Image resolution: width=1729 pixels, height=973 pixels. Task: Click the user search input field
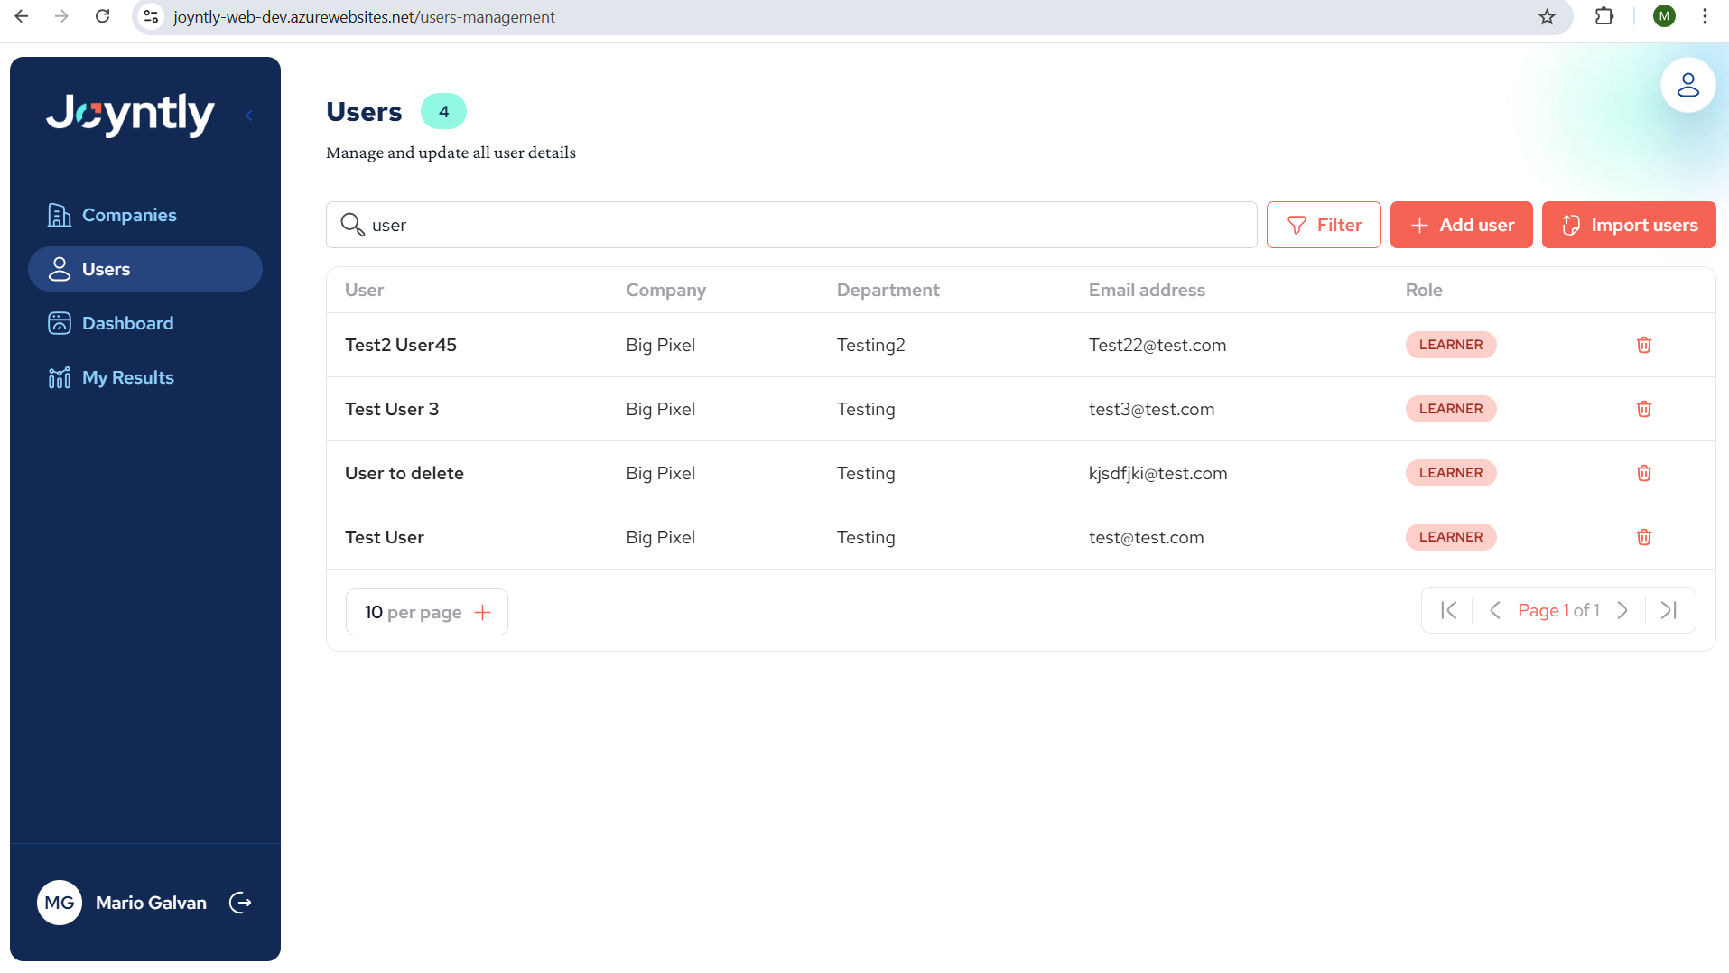804,225
